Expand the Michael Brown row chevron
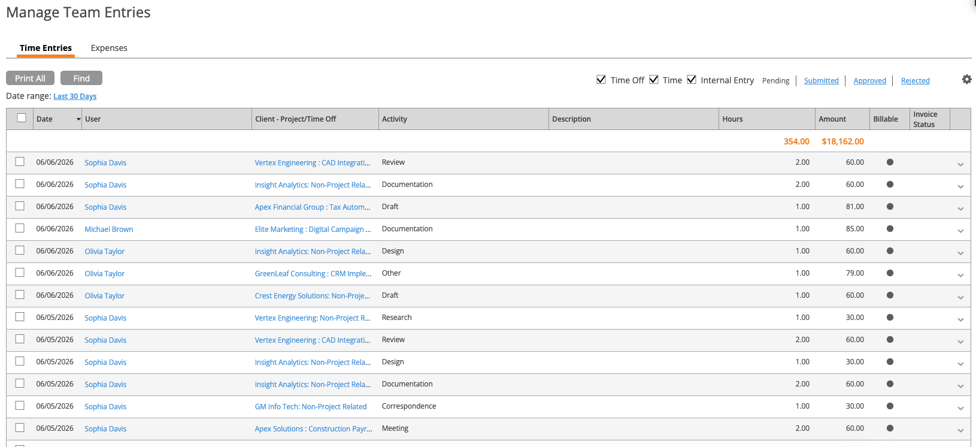The height and width of the screenshot is (447, 976). coord(960,231)
